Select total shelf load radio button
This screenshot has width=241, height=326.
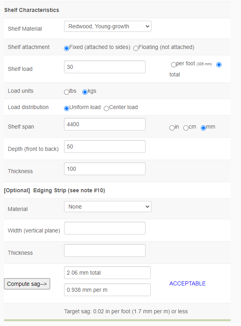point(219,64)
